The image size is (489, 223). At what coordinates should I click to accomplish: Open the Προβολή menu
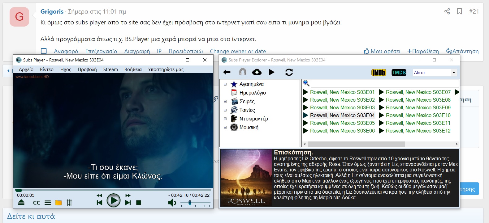click(87, 69)
